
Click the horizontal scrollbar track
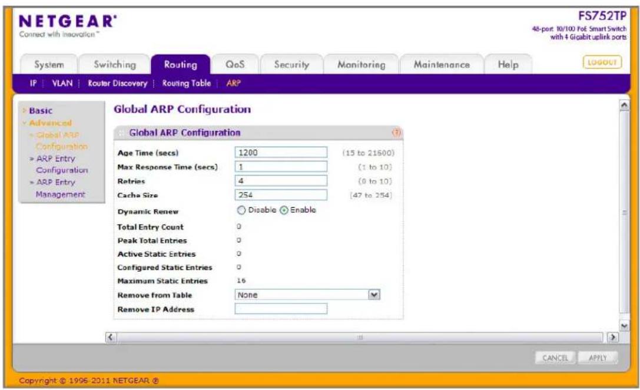[360, 338]
